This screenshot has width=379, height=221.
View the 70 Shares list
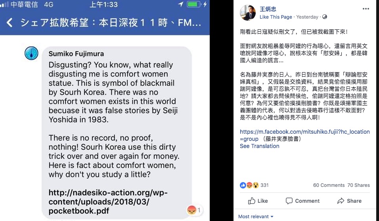coord(358,185)
